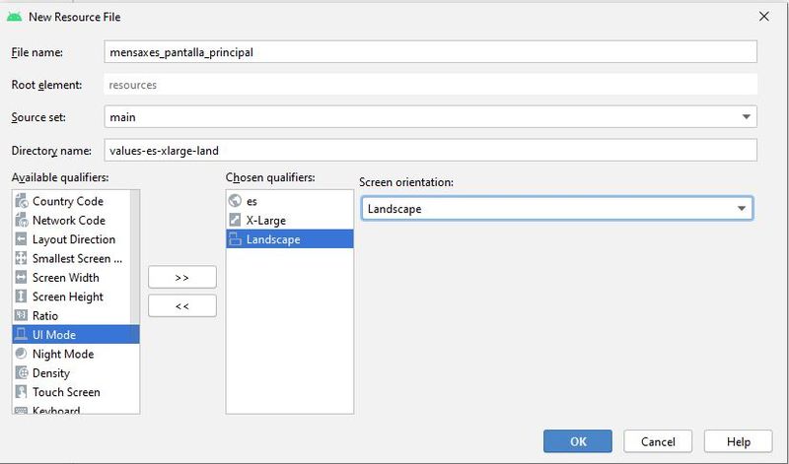Click the Country Code qualifier icon
789x464 pixels.
(x=21, y=201)
